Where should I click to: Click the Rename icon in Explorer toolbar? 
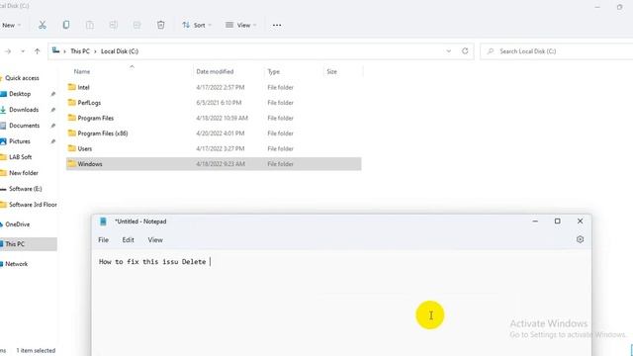pos(114,25)
